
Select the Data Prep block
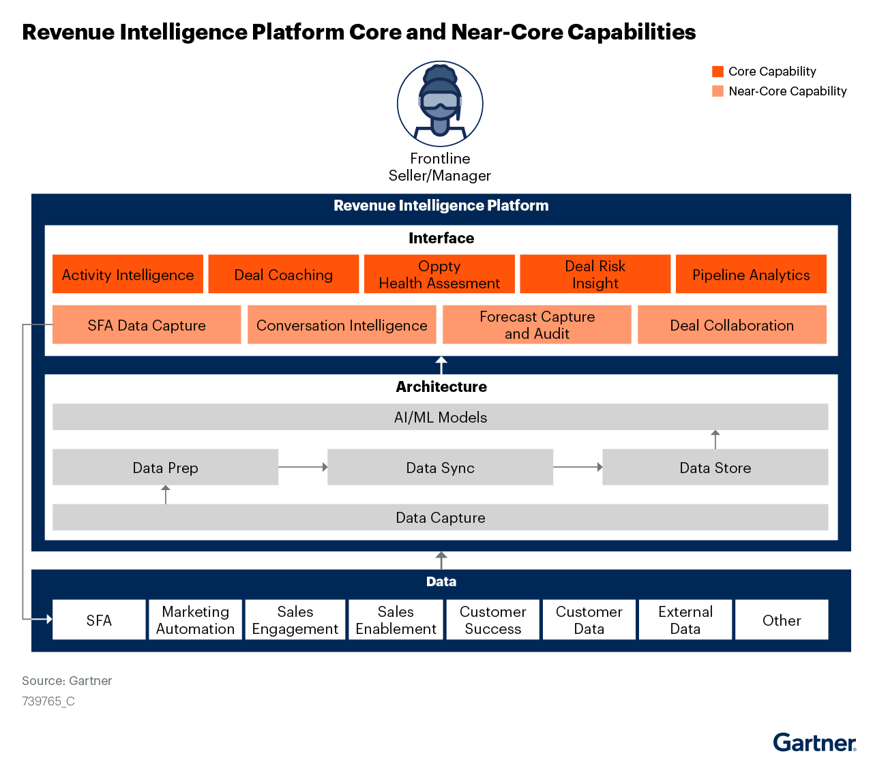click(x=165, y=467)
